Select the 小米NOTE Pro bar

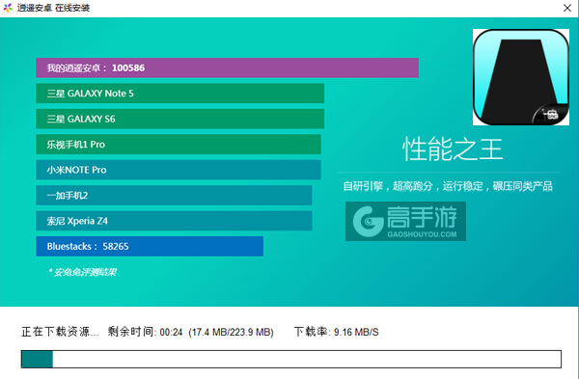tap(179, 170)
